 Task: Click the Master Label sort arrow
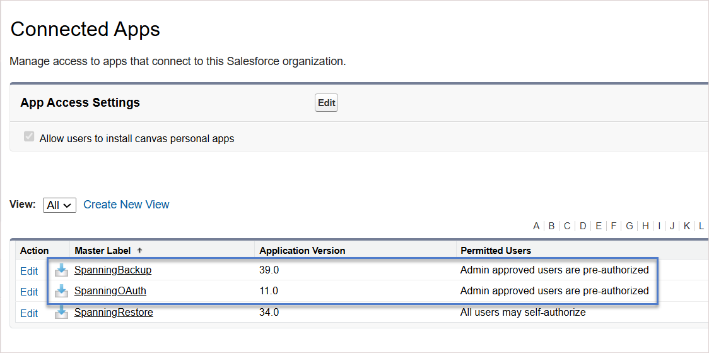139,250
